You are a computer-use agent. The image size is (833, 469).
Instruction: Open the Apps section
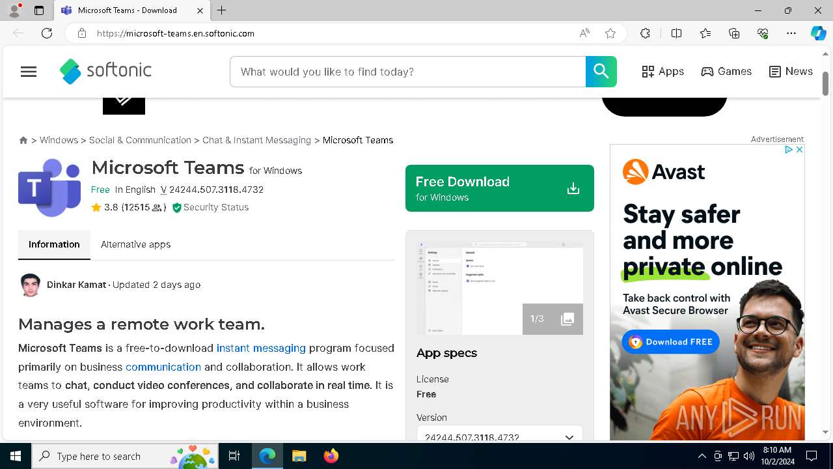[662, 72]
